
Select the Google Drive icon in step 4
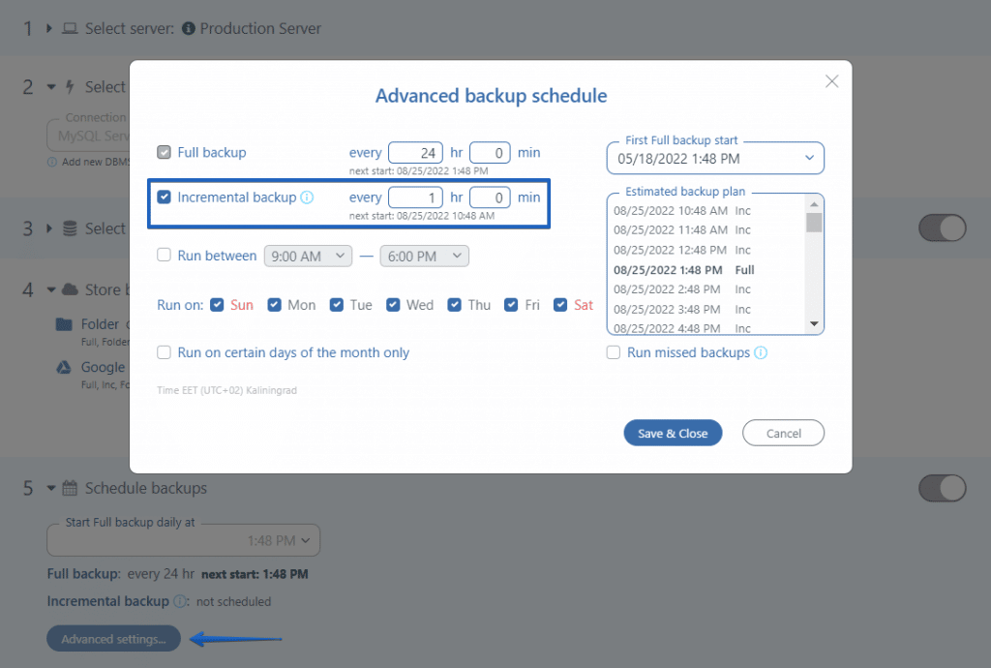pos(62,367)
